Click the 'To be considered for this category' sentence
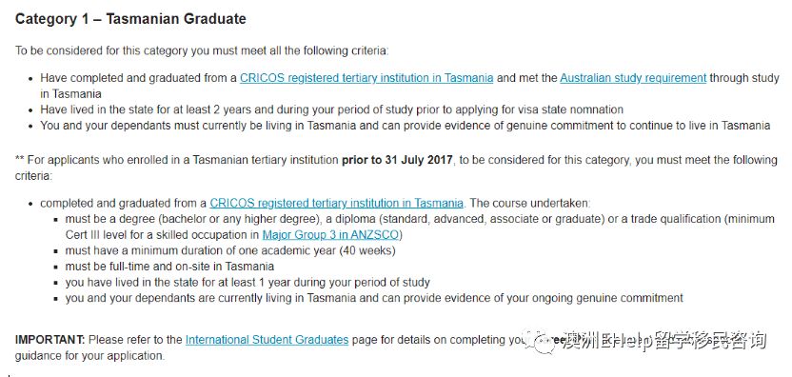 tap(202, 51)
